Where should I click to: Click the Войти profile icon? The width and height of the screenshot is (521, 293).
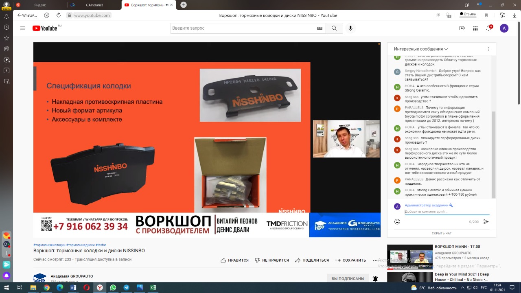click(x=6, y=5)
